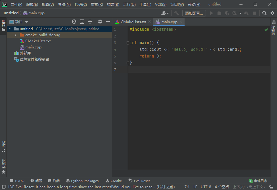
Task: Open the VCS(S) menu
Action: 160,4
